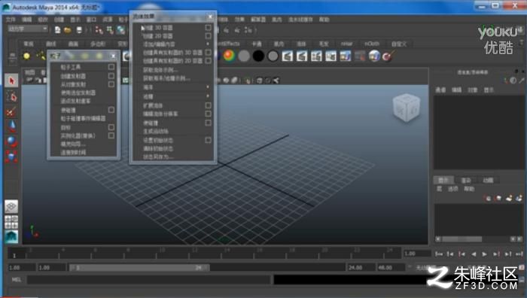Activate the Select tool arrow in toolbox

tap(11, 81)
